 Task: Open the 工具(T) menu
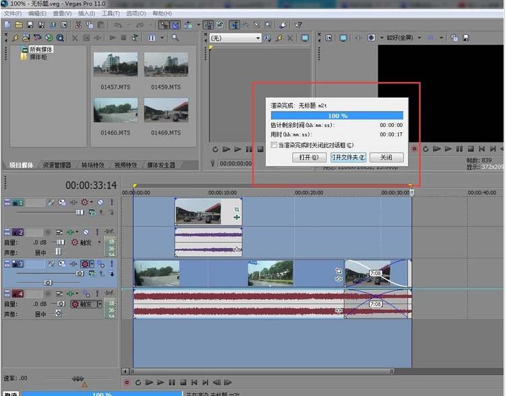coord(111,13)
